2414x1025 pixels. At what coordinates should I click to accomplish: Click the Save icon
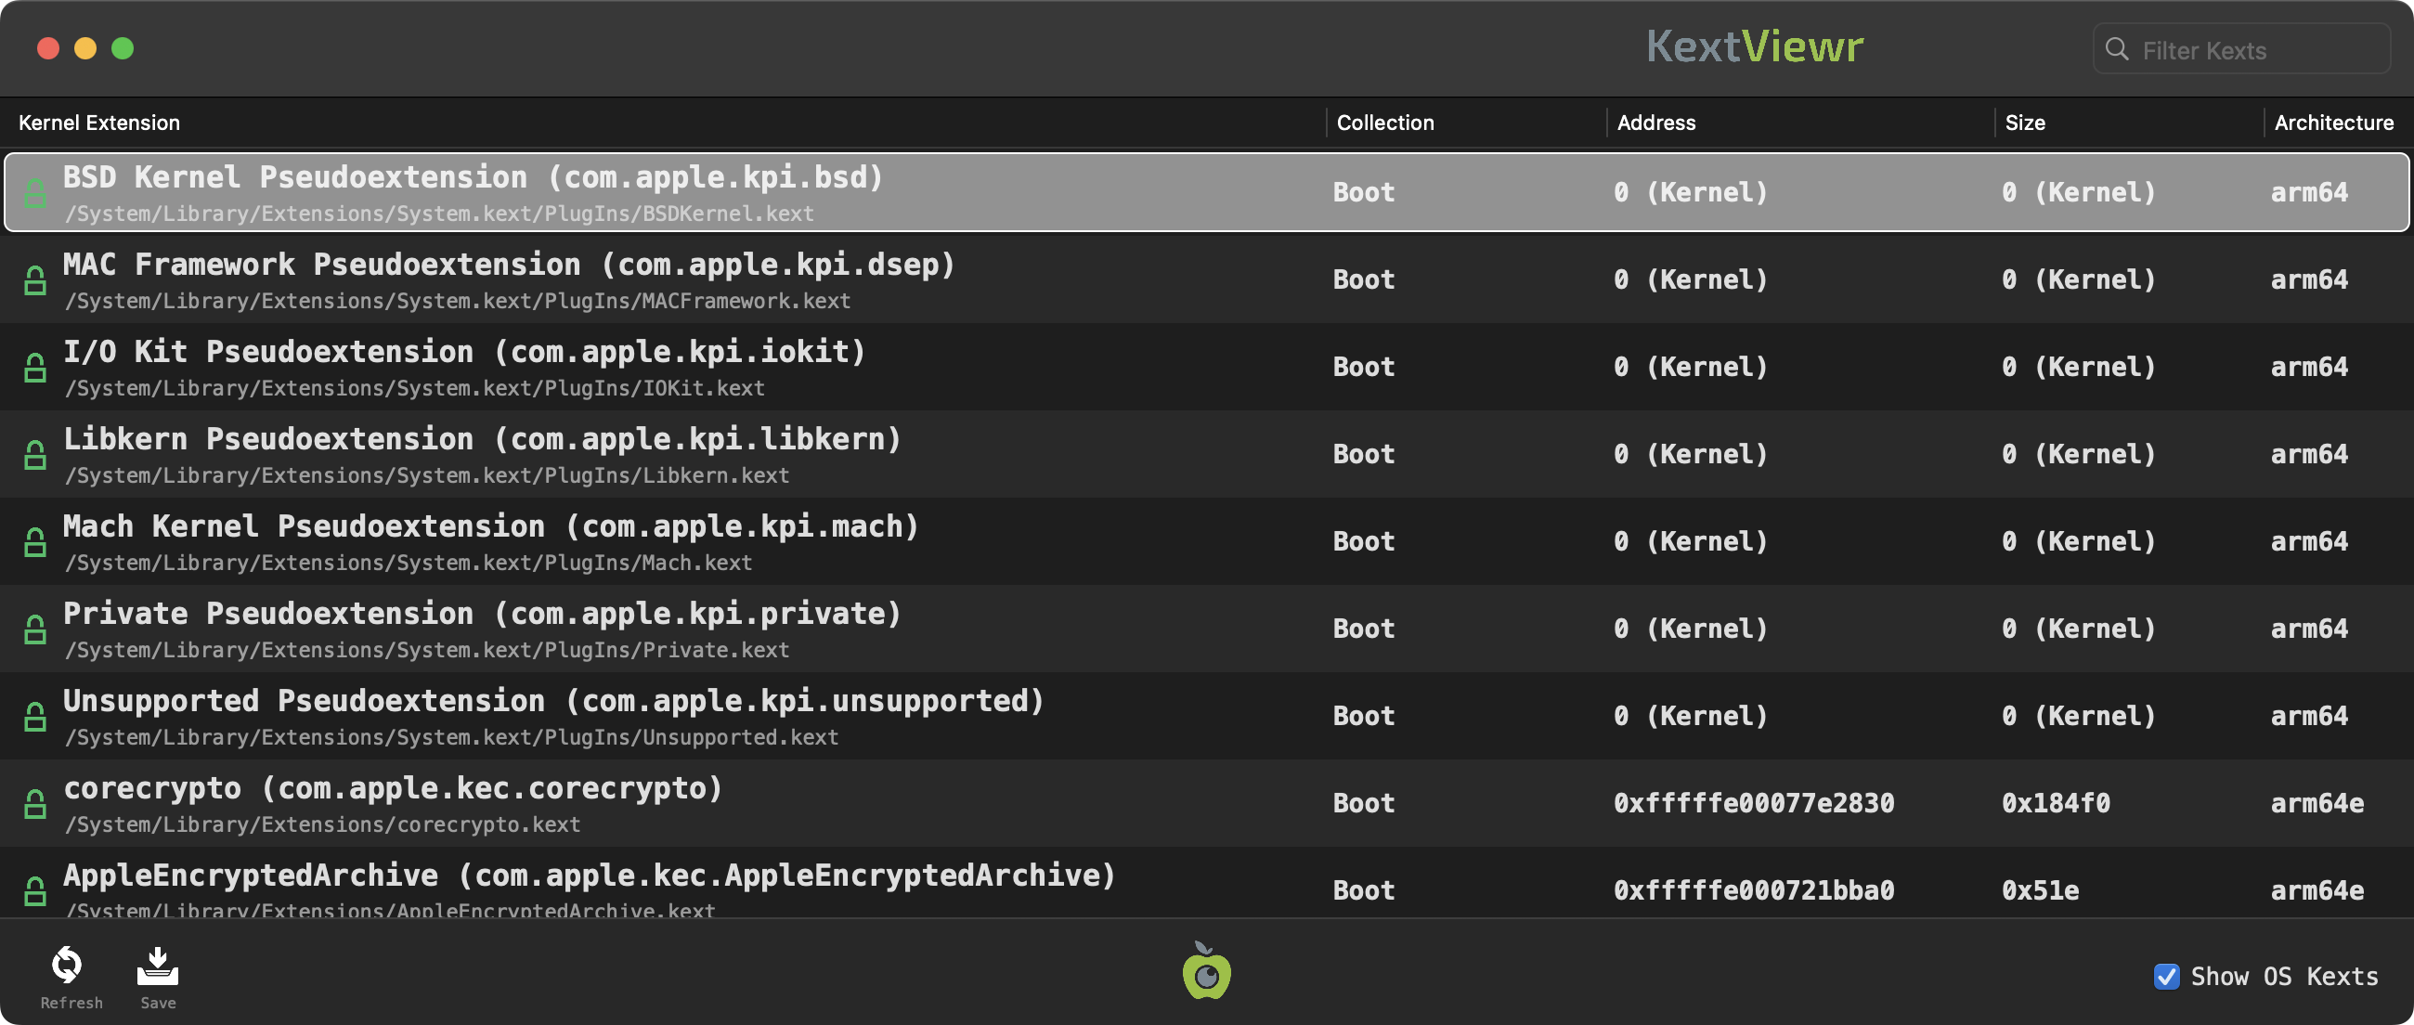(x=158, y=965)
